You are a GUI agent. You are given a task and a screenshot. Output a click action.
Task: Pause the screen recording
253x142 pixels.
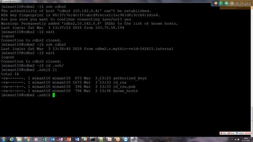point(231,133)
